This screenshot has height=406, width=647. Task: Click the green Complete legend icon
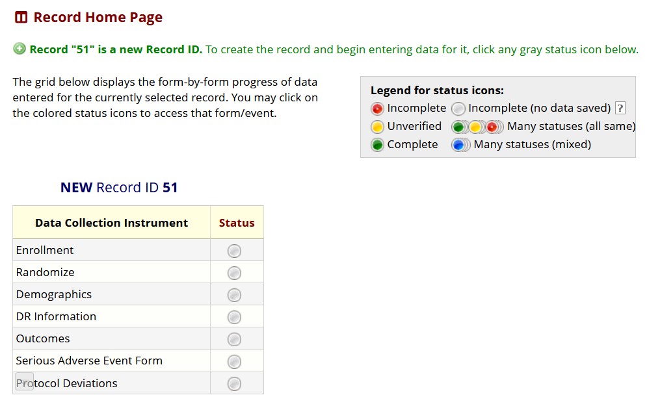point(377,145)
